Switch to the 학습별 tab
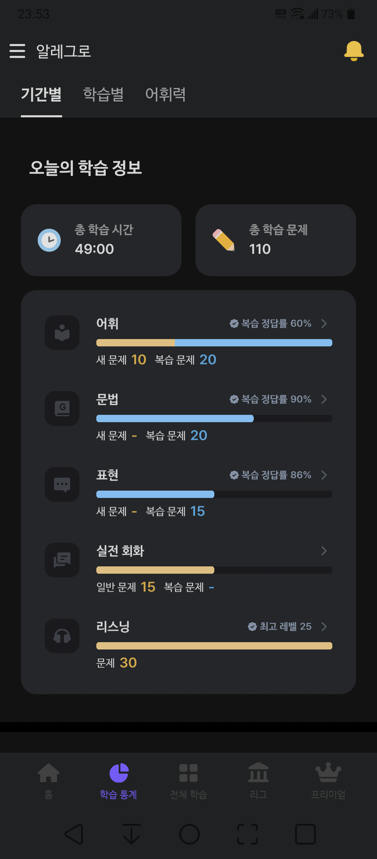 (x=103, y=95)
